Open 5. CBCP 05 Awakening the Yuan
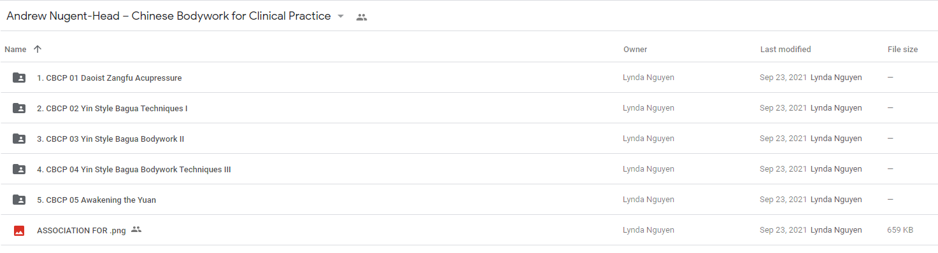The height and width of the screenshot is (253, 938). click(96, 200)
